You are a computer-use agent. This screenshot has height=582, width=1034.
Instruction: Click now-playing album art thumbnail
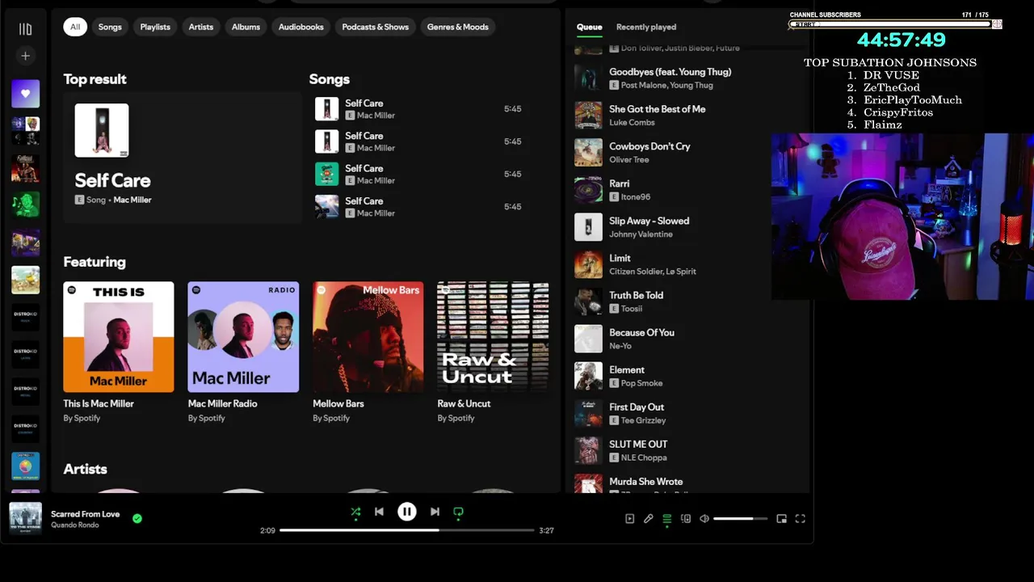(25, 518)
